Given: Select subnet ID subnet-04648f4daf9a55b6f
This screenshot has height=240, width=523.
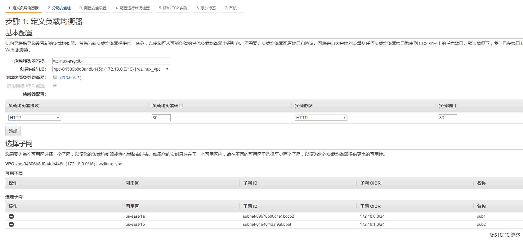Looking at the screenshot, I should click(x=267, y=224).
